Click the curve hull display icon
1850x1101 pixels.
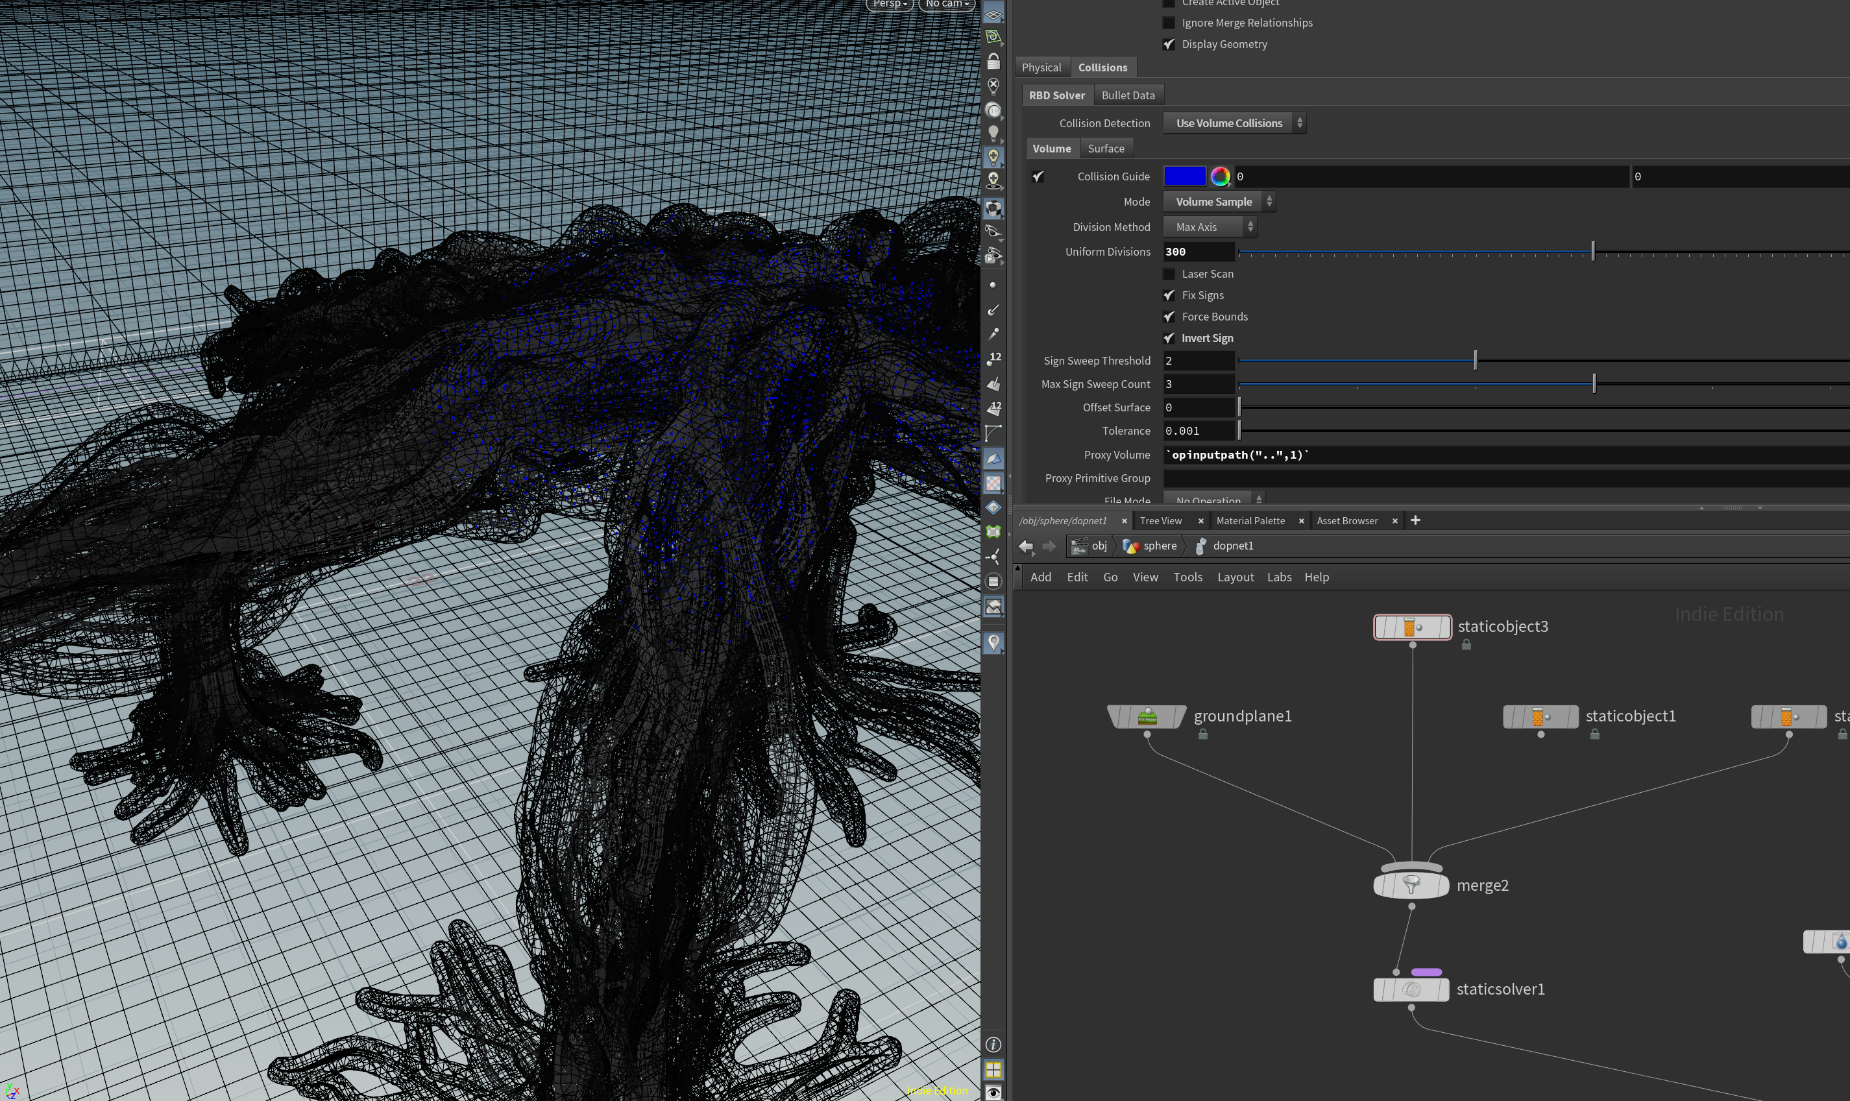click(993, 433)
